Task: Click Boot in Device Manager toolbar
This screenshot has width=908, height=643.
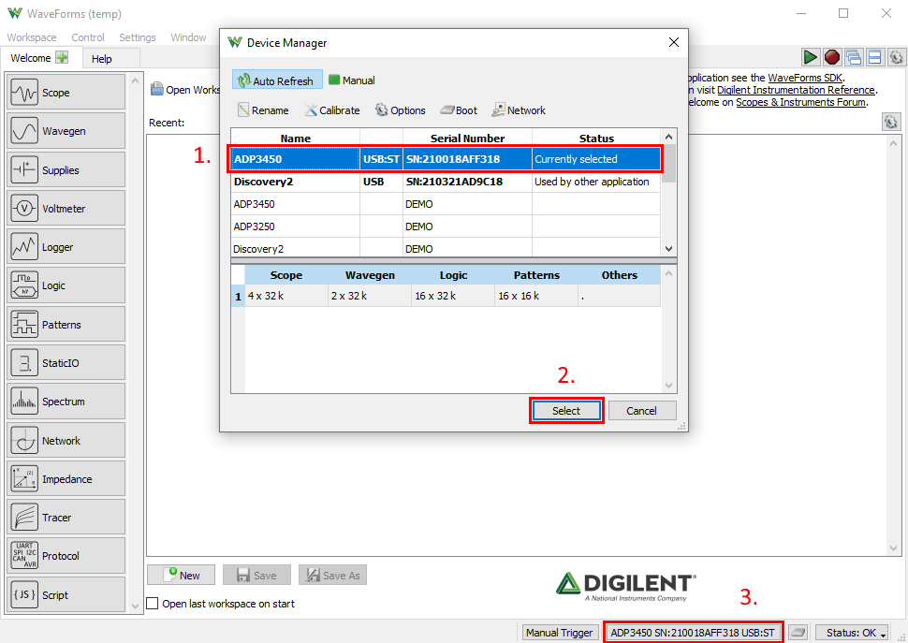Action: tap(459, 110)
